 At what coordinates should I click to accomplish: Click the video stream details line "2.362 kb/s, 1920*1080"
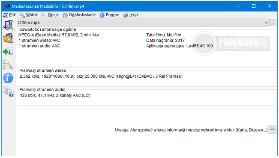point(101,76)
